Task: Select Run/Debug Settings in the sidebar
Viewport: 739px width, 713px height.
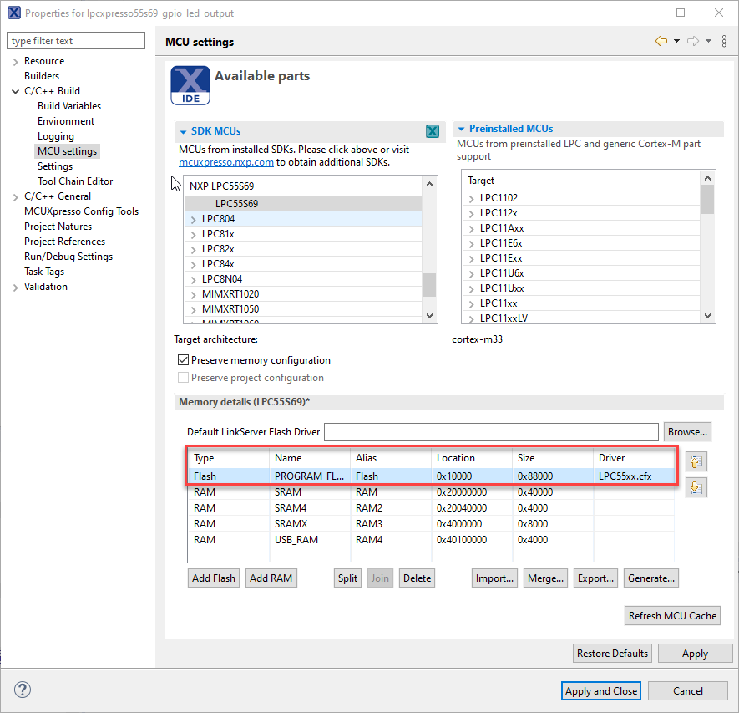Action: tap(68, 256)
